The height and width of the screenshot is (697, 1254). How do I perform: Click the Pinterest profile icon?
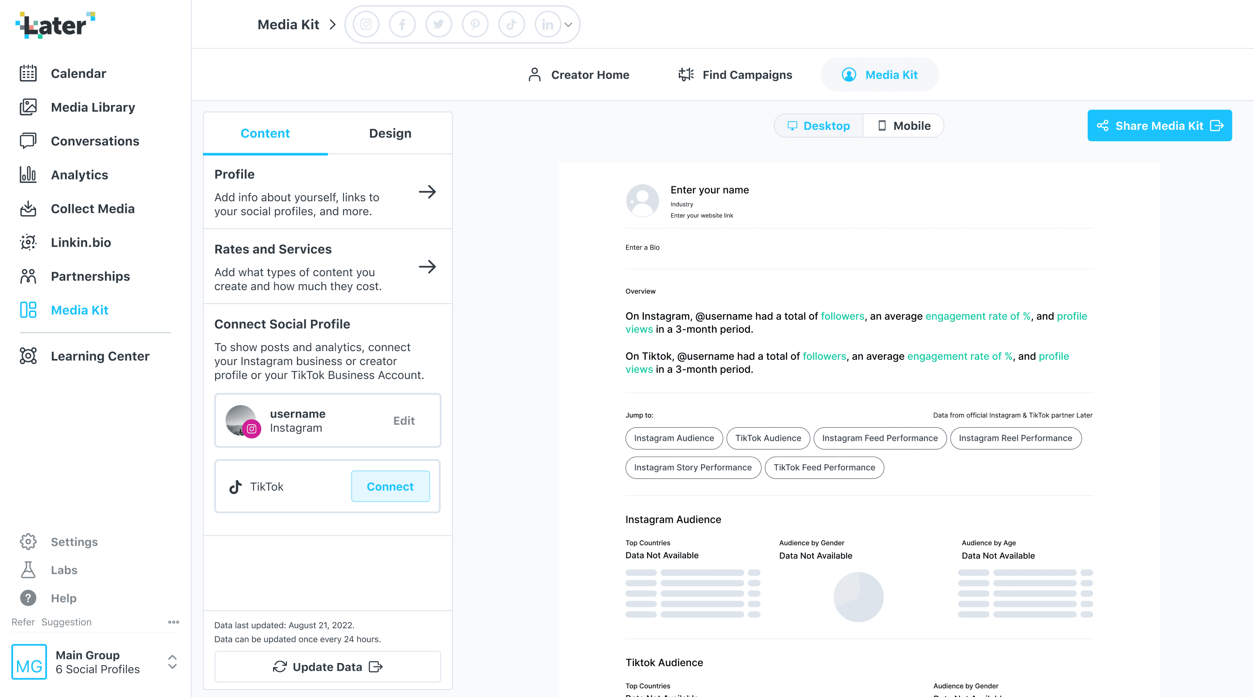[475, 24]
